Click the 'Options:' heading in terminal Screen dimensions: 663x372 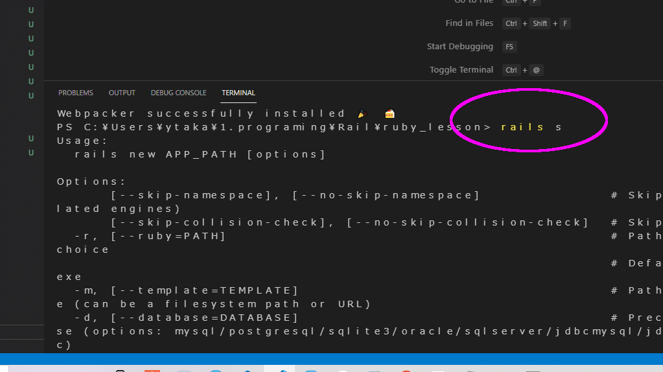91,181
